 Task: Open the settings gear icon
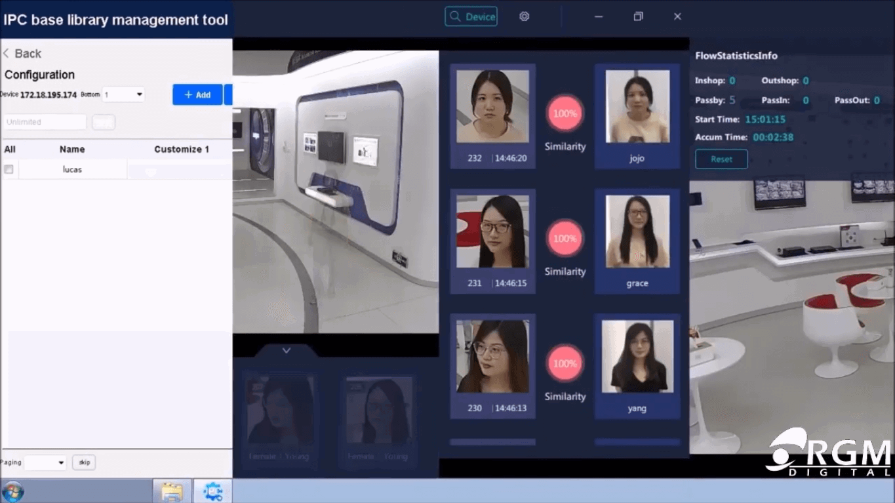[524, 16]
